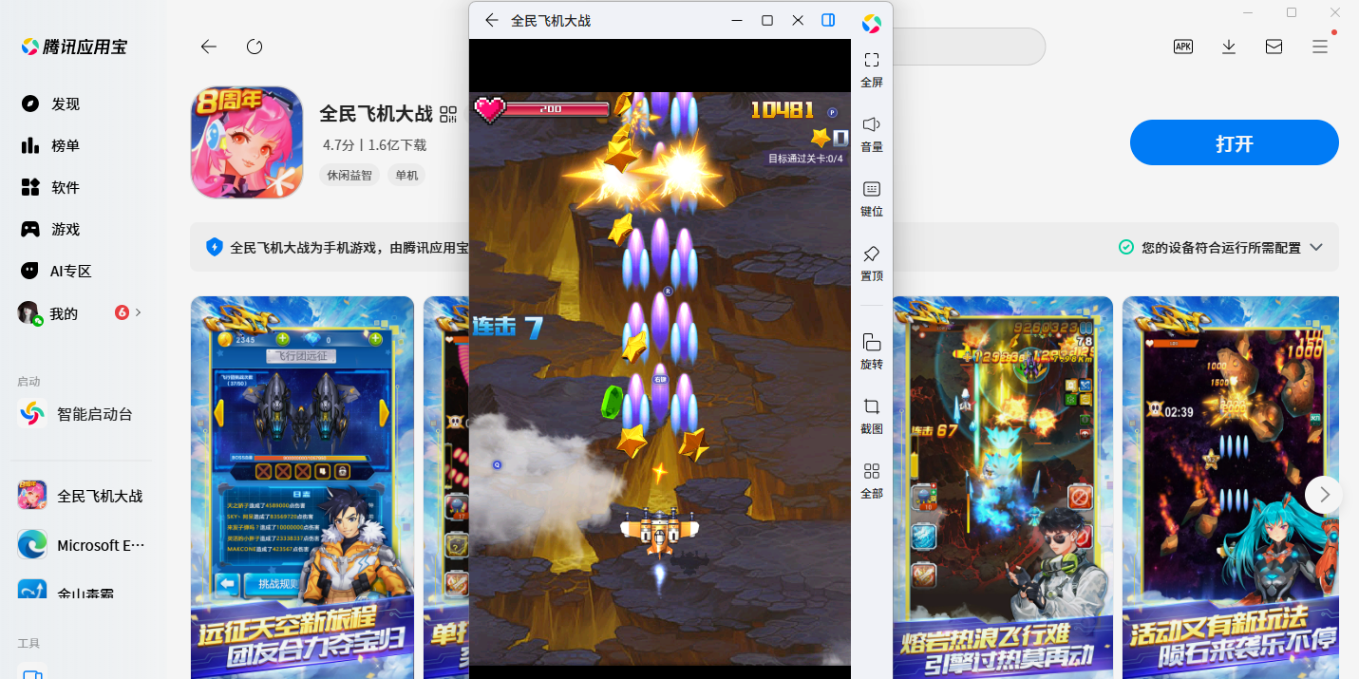Image resolution: width=1359 pixels, height=679 pixels.
Task: Open the 飞行团远征 screenshot thumbnail
Action: click(x=302, y=487)
